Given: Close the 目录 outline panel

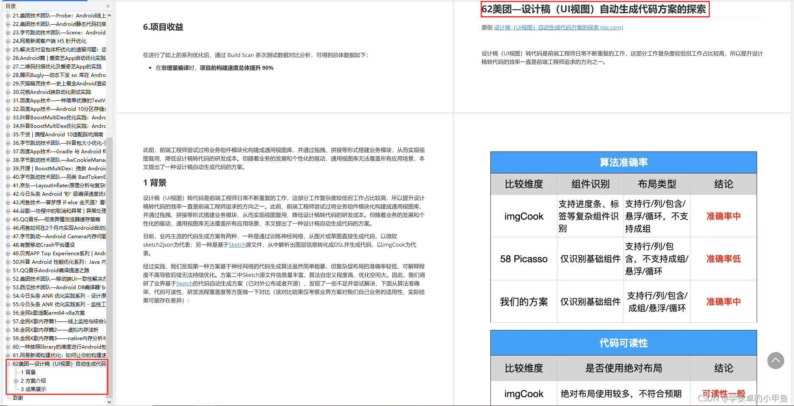Looking at the screenshot, I should tap(108, 6).
